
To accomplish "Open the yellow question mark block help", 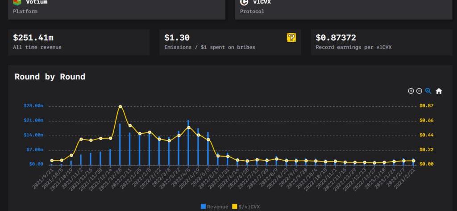I will 291,37.
